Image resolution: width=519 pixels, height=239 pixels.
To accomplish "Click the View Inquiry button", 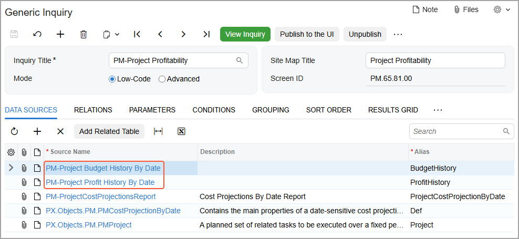I will (245, 34).
